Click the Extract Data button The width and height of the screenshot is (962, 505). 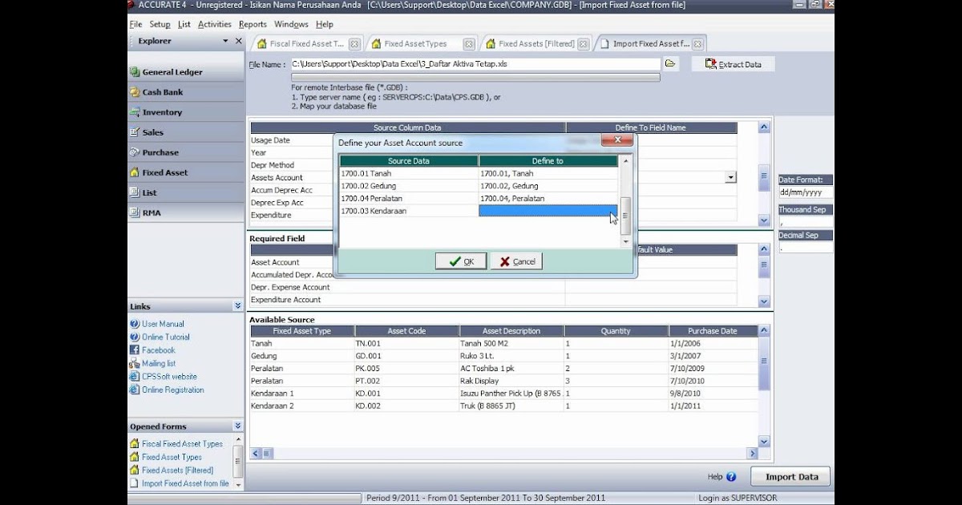click(x=733, y=64)
